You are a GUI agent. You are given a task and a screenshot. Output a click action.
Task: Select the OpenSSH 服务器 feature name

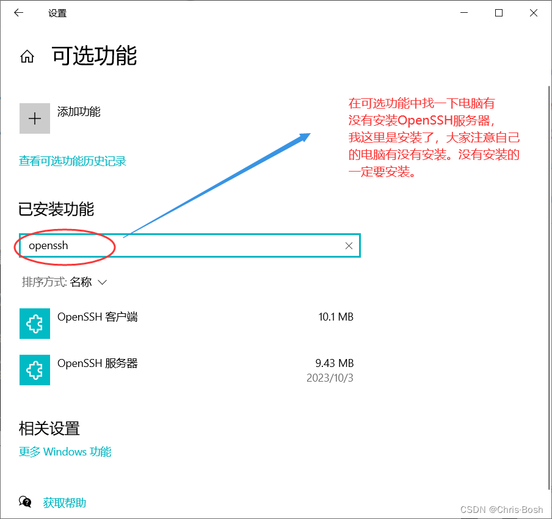point(98,363)
